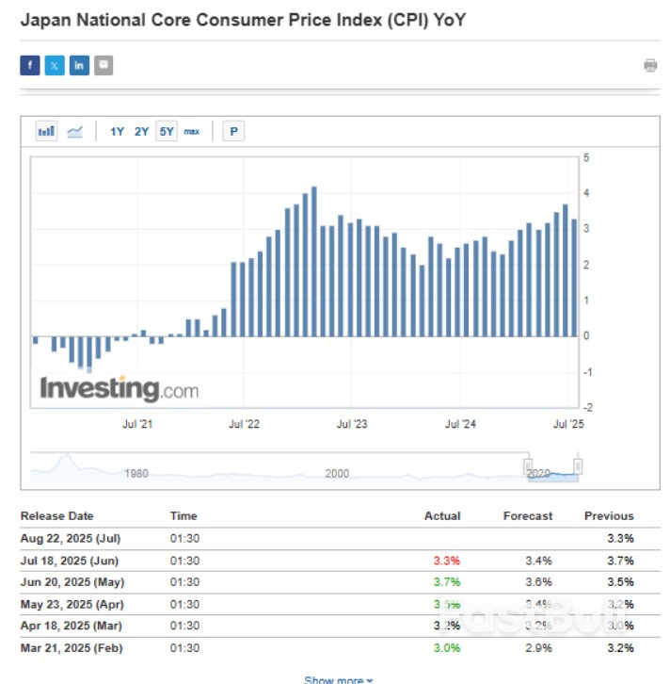The width and height of the screenshot is (670, 684).
Task: Switch chart to bar/column view
Action: tap(46, 131)
